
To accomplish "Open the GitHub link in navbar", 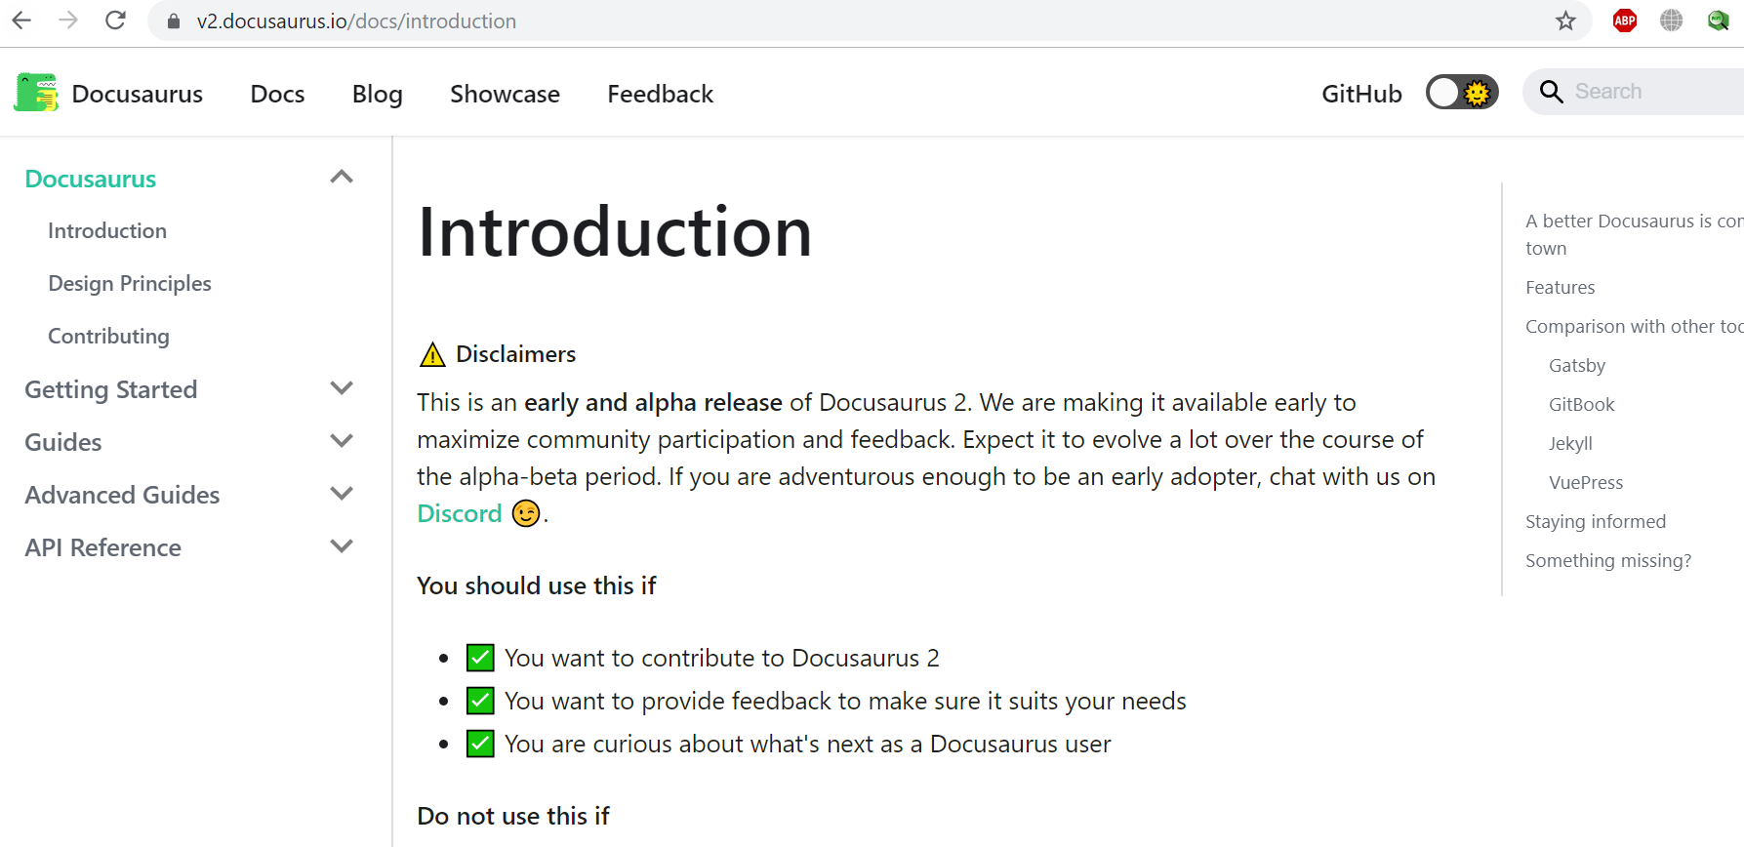I will tap(1361, 94).
